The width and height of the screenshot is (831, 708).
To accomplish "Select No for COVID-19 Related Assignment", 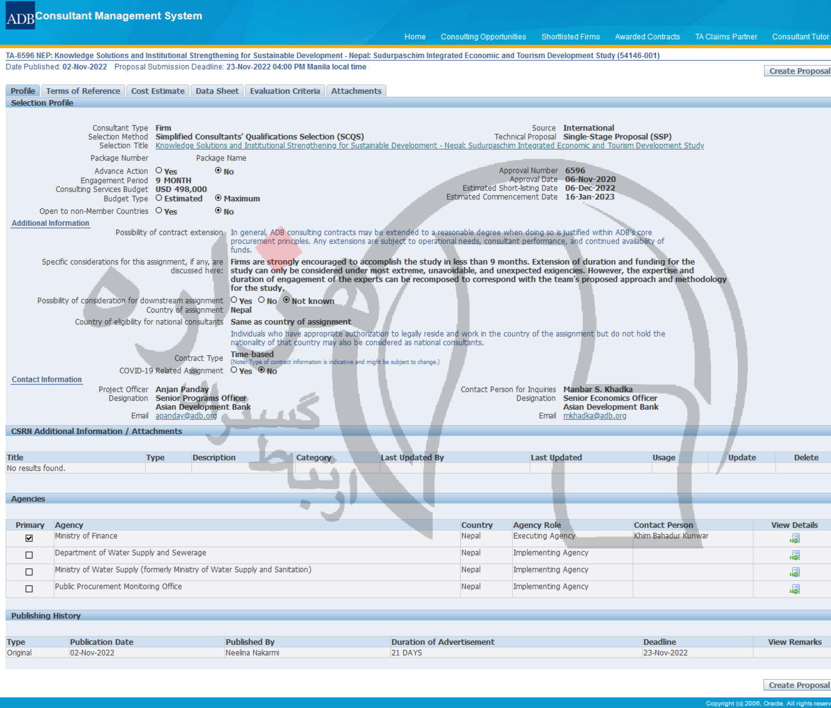I will click(261, 370).
